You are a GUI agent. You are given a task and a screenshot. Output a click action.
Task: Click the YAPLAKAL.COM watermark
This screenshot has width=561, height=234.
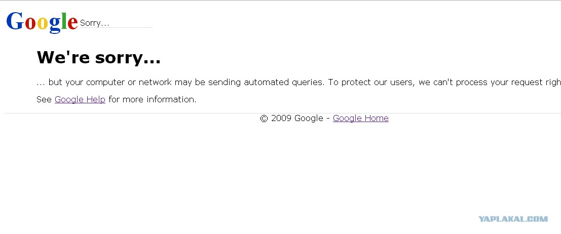click(x=513, y=219)
